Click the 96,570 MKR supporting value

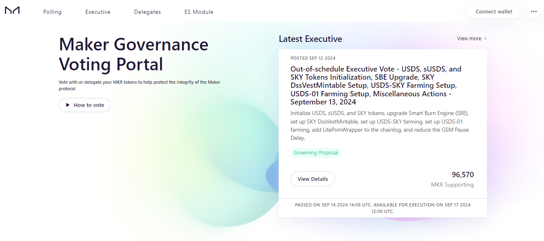463,175
